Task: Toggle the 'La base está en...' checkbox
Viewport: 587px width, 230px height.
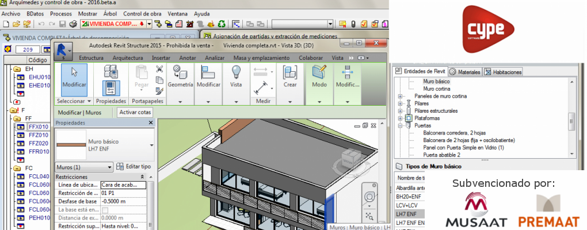Action: click(x=105, y=210)
